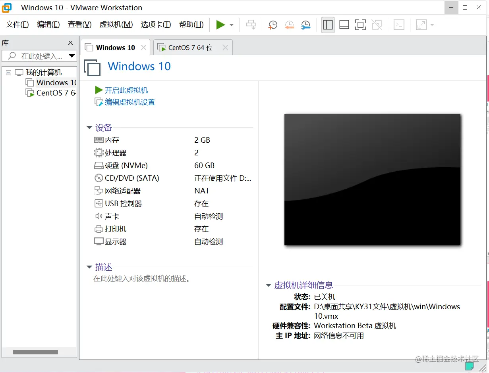The width and height of the screenshot is (489, 373).
Task: Click the 声卡 sound card icon
Action: coord(99,216)
